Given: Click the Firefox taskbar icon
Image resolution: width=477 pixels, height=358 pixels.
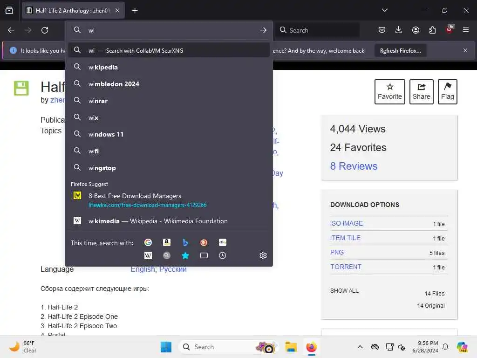Looking at the screenshot, I should [311, 347].
